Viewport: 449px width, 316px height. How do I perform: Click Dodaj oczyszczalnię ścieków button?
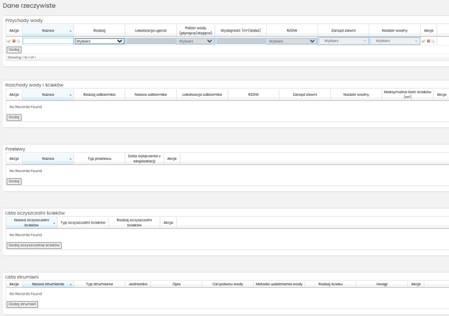(34, 245)
